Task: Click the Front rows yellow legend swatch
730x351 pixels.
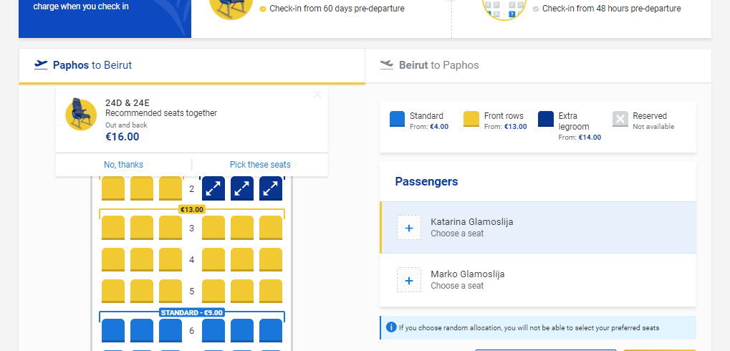Action: 471,119
